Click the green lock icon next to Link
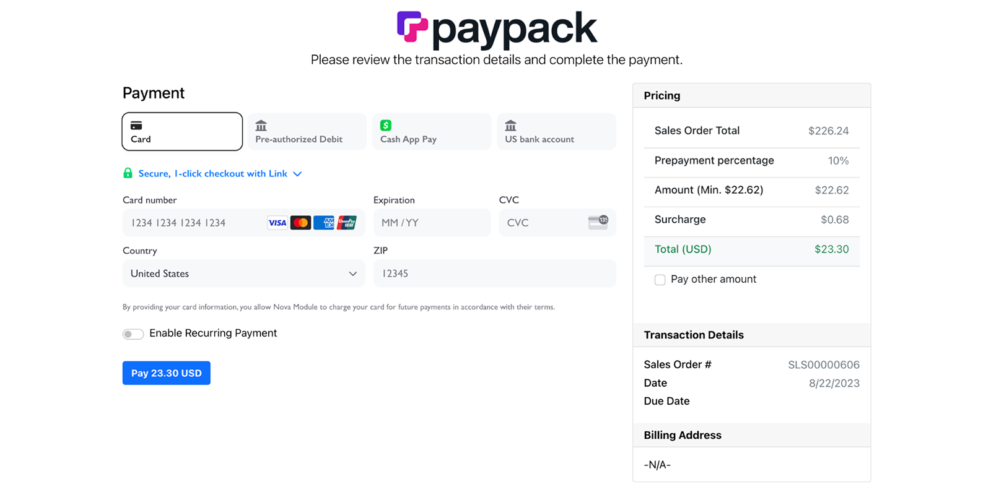This screenshot has width=991, height=495. (128, 173)
